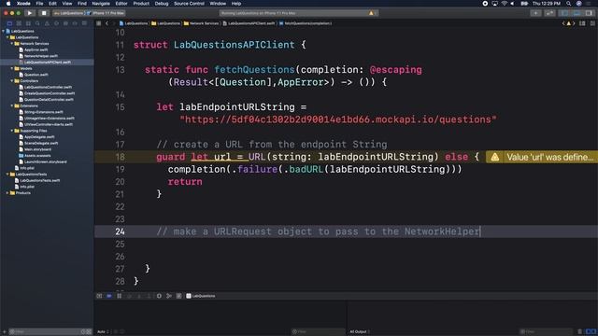This screenshot has width=598, height=336.
Task: Open the Issue navigator
Action: [47, 23]
